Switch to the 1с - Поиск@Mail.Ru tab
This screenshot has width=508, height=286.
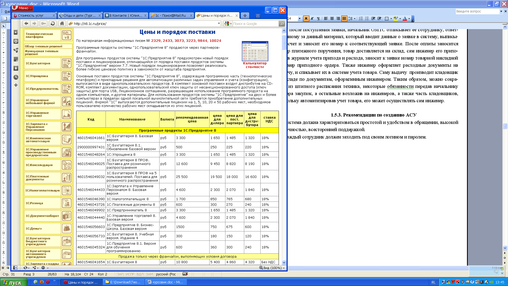click(x=171, y=16)
